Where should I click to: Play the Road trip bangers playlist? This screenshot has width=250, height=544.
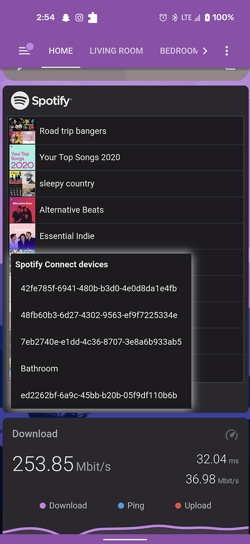click(x=126, y=131)
